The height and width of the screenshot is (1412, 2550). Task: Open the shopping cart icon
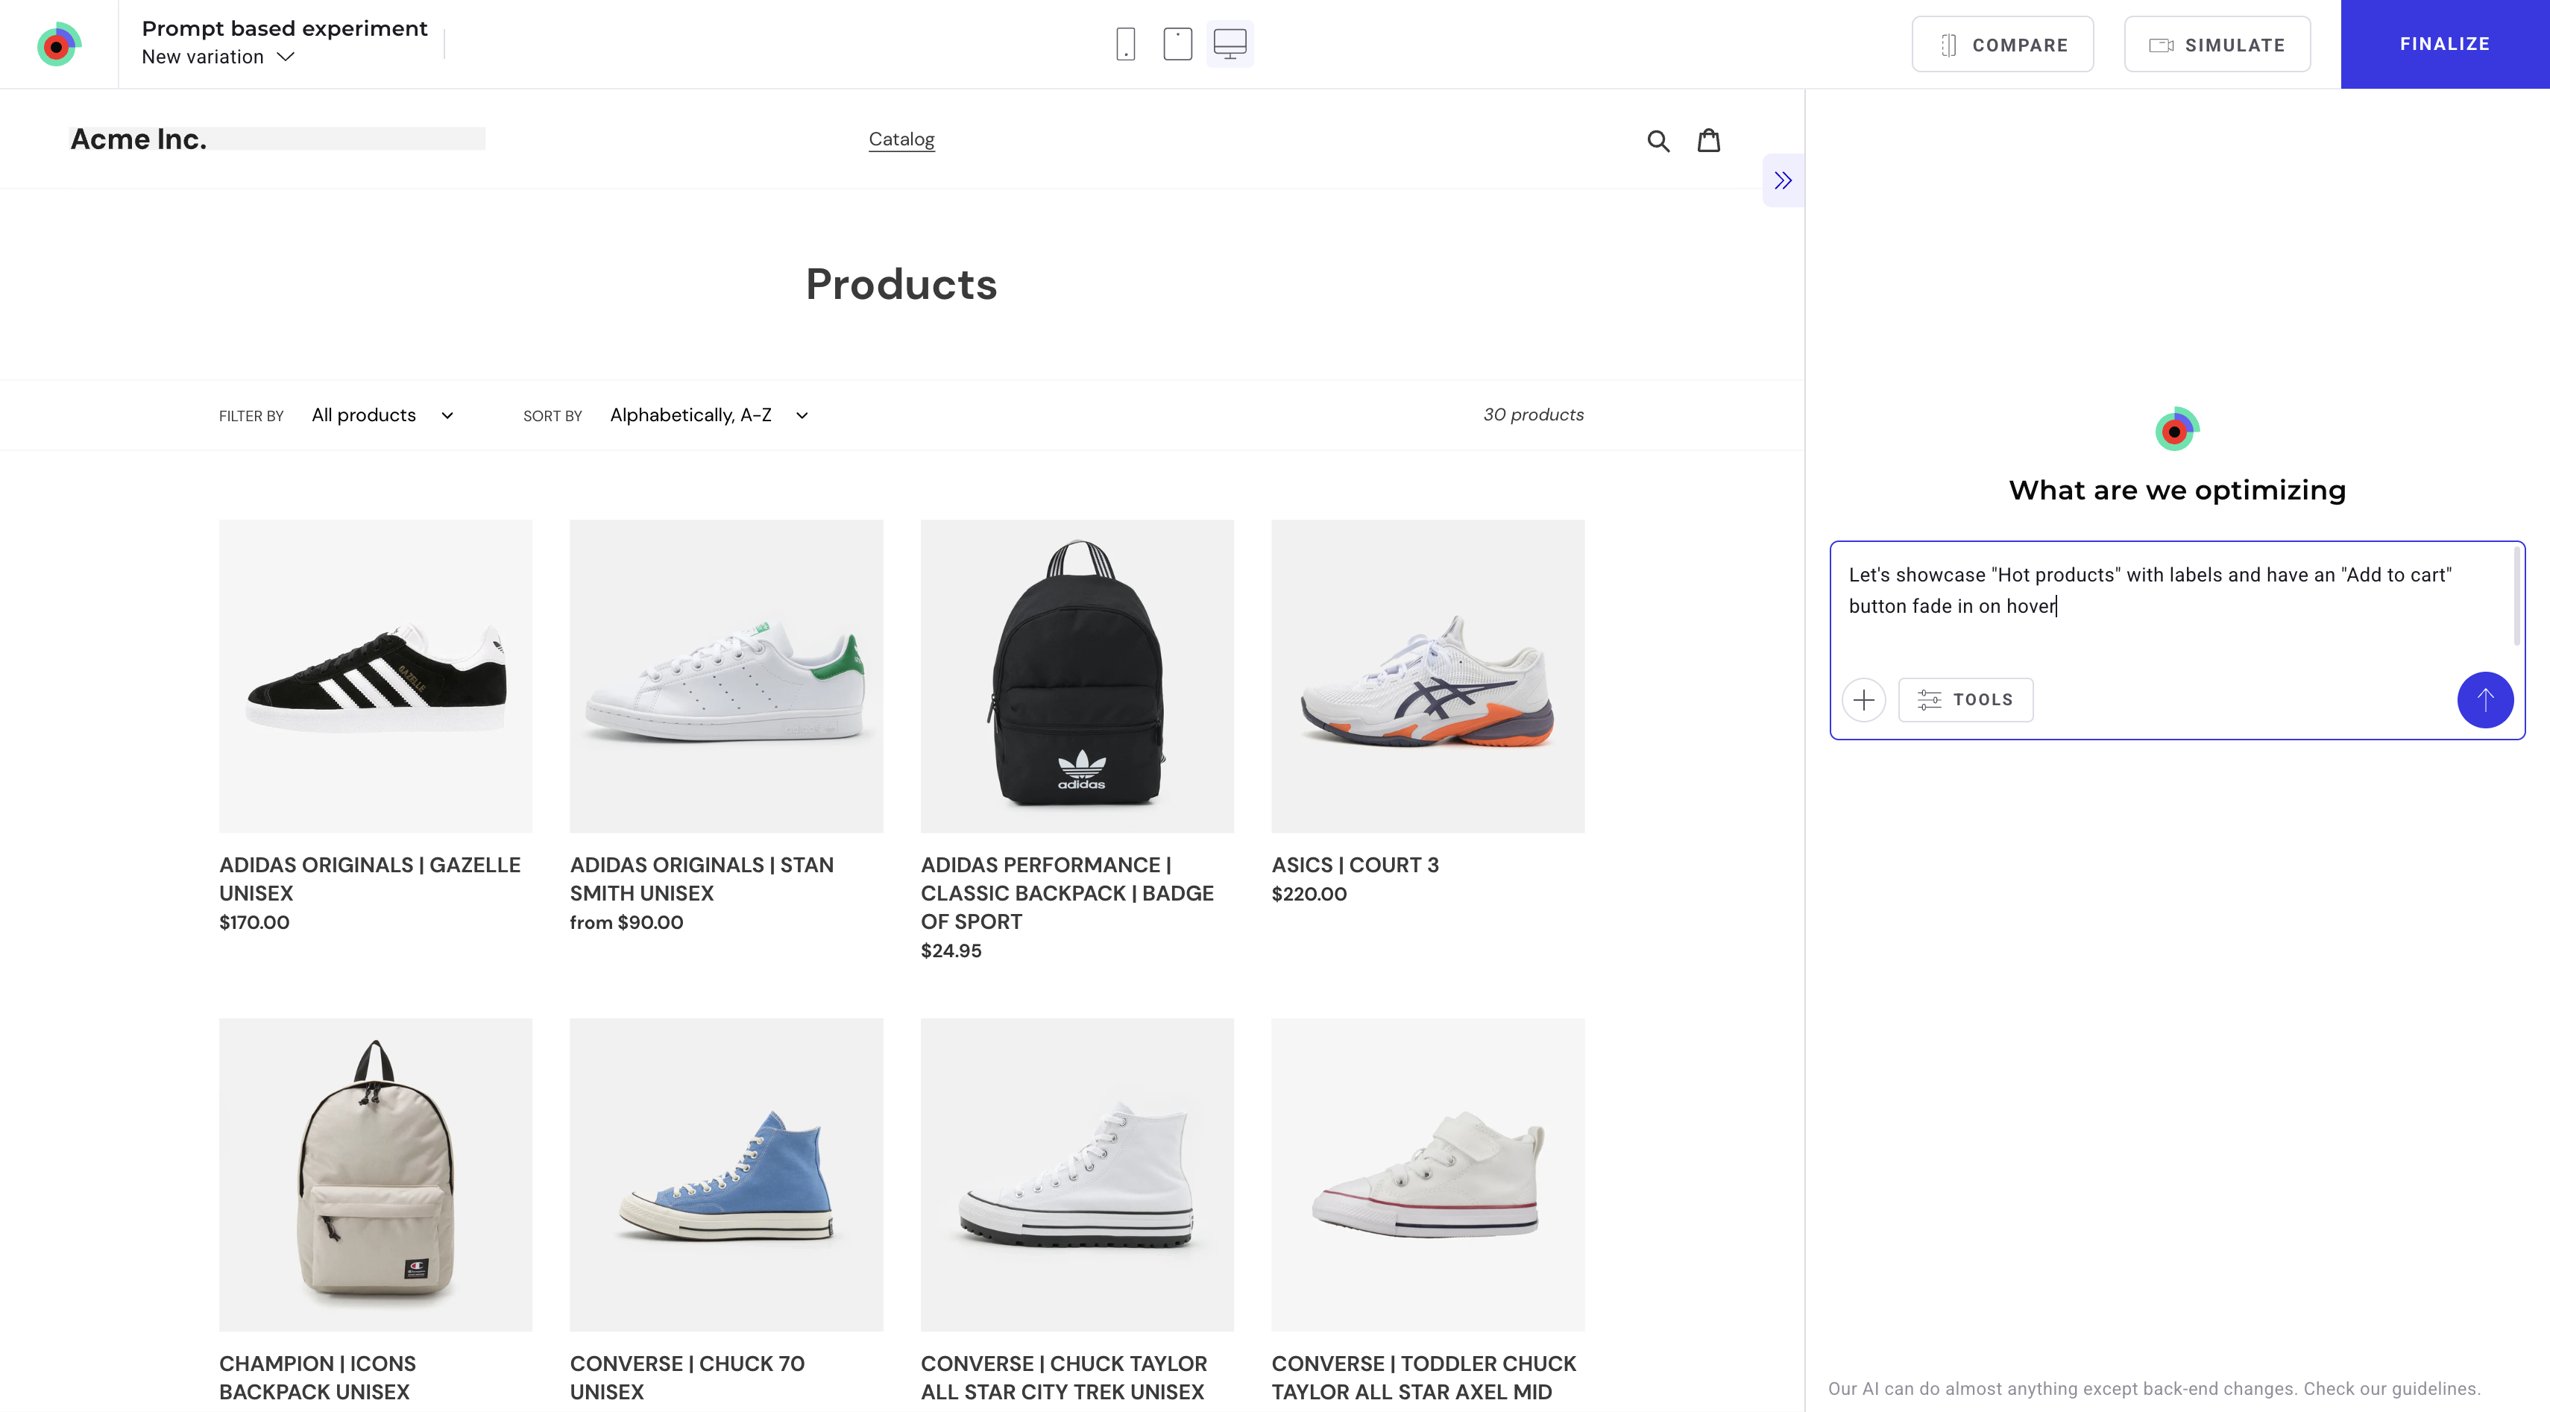pyautogui.click(x=1709, y=139)
